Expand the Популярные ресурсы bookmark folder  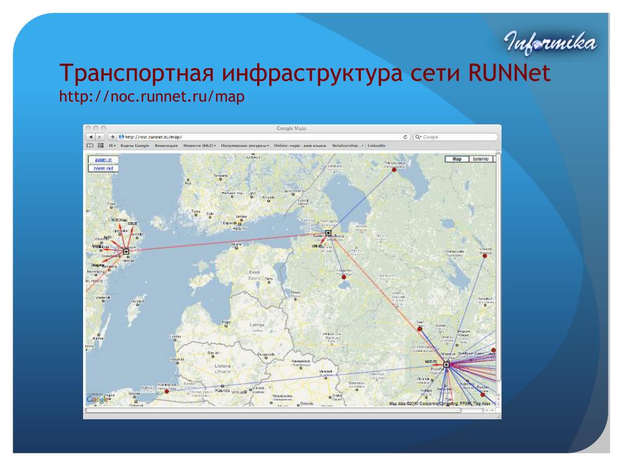click(245, 146)
